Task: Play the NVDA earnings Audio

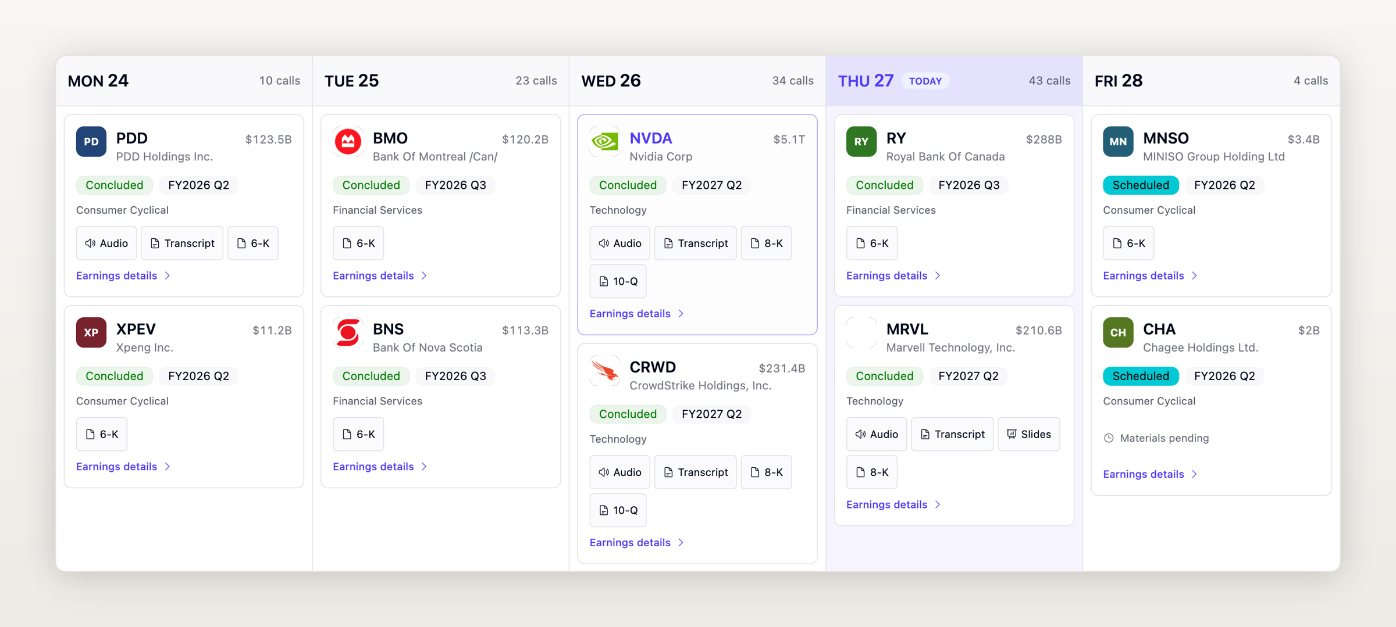Action: [620, 243]
